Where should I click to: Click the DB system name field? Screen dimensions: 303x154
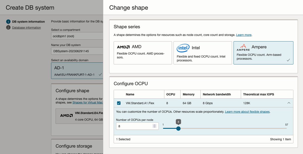77,51
